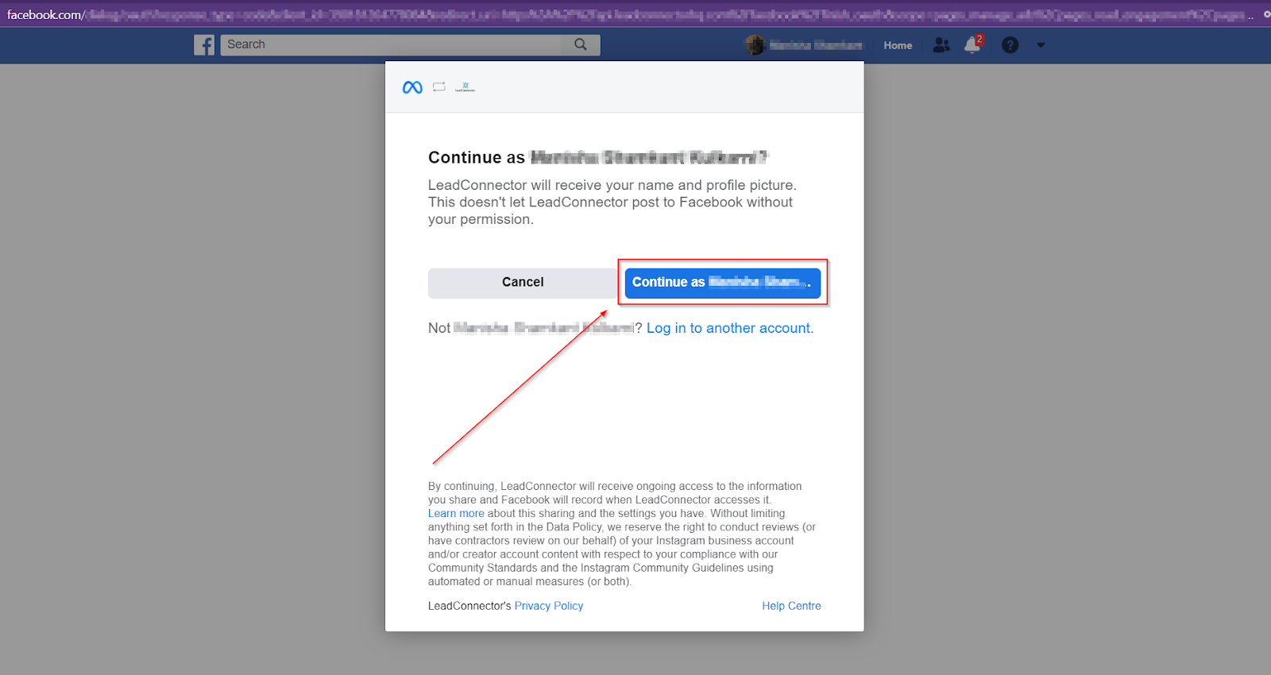Click the search magnifier icon

click(x=581, y=44)
